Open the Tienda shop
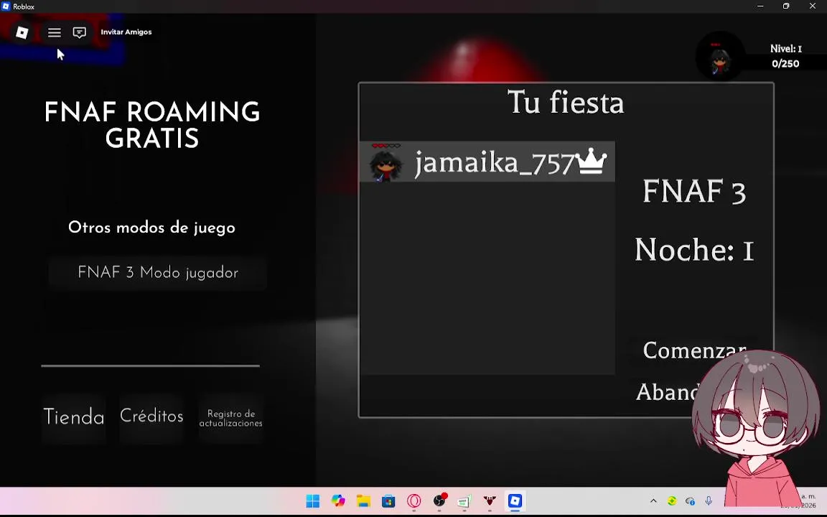Image resolution: width=827 pixels, height=517 pixels. coord(74,416)
